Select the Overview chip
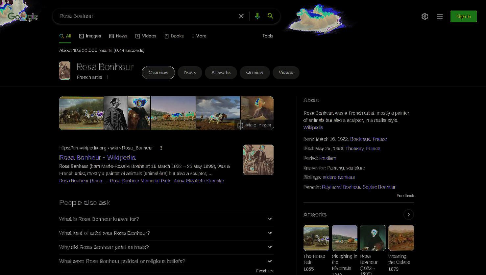Screen dimensions: 486x275 coord(158,73)
